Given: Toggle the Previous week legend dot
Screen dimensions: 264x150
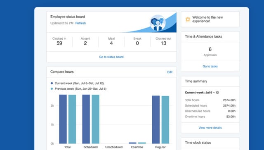Looking at the screenshot, I should pyautogui.click(x=52, y=89).
